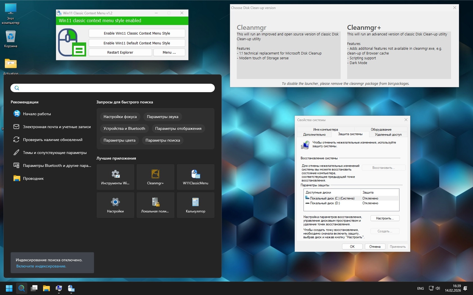Switch to Имя компьютера tab

pos(325,130)
